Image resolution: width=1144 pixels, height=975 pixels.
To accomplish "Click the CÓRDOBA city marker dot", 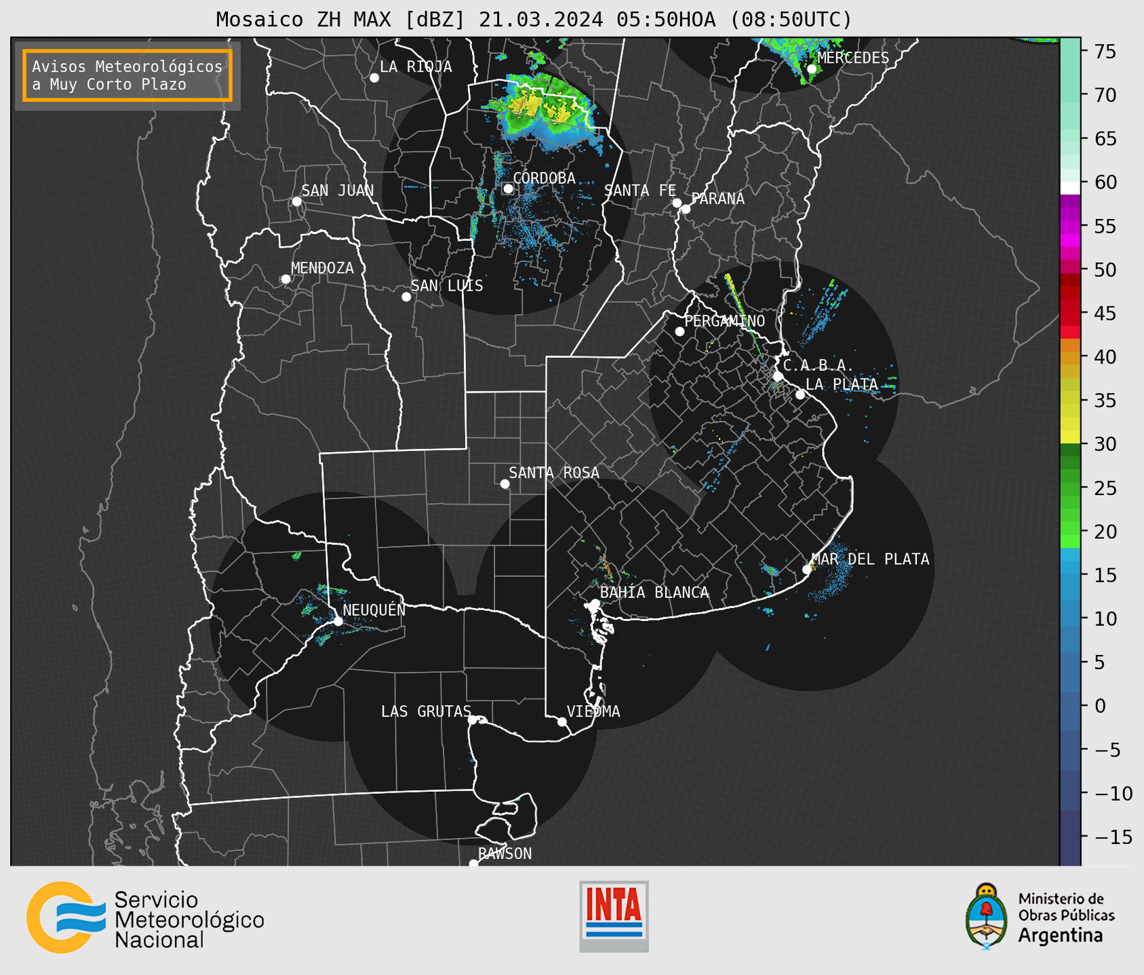I will (508, 188).
